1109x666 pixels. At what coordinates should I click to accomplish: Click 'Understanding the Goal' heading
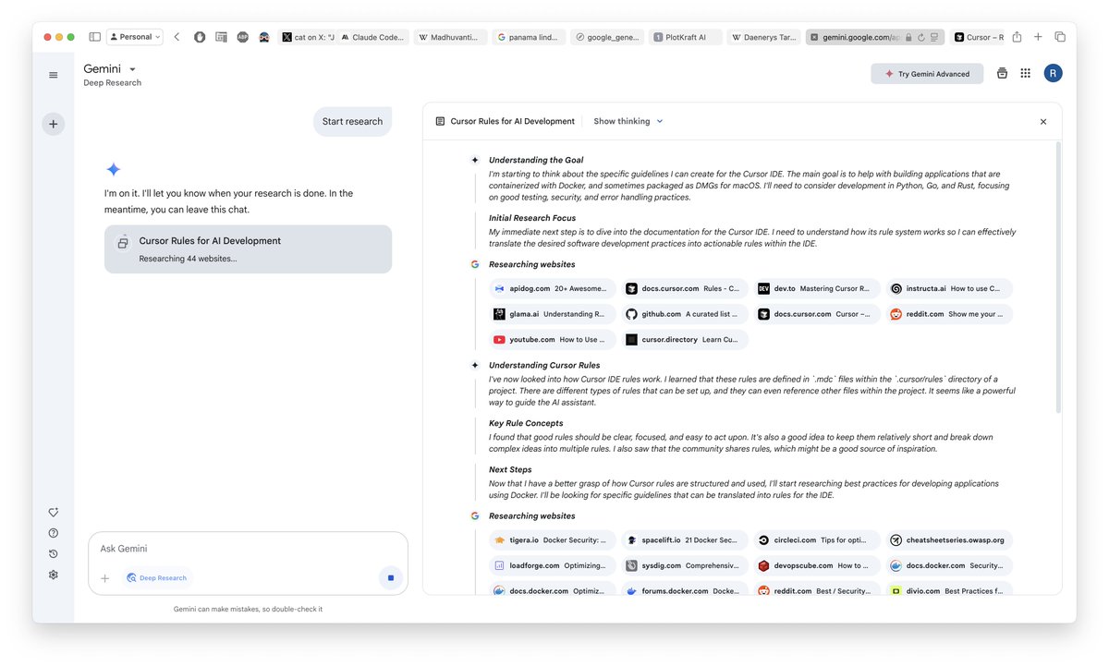click(536, 160)
